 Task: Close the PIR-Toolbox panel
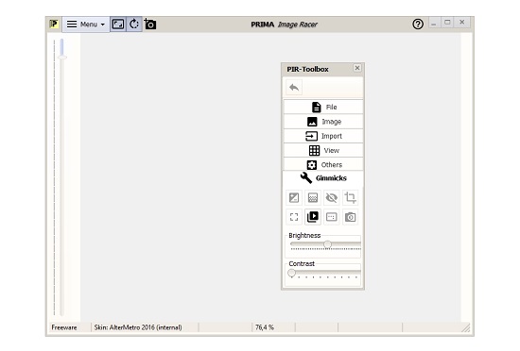pyautogui.click(x=357, y=68)
